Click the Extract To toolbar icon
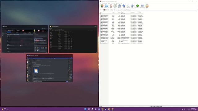The image size is (198, 111). (106, 6)
